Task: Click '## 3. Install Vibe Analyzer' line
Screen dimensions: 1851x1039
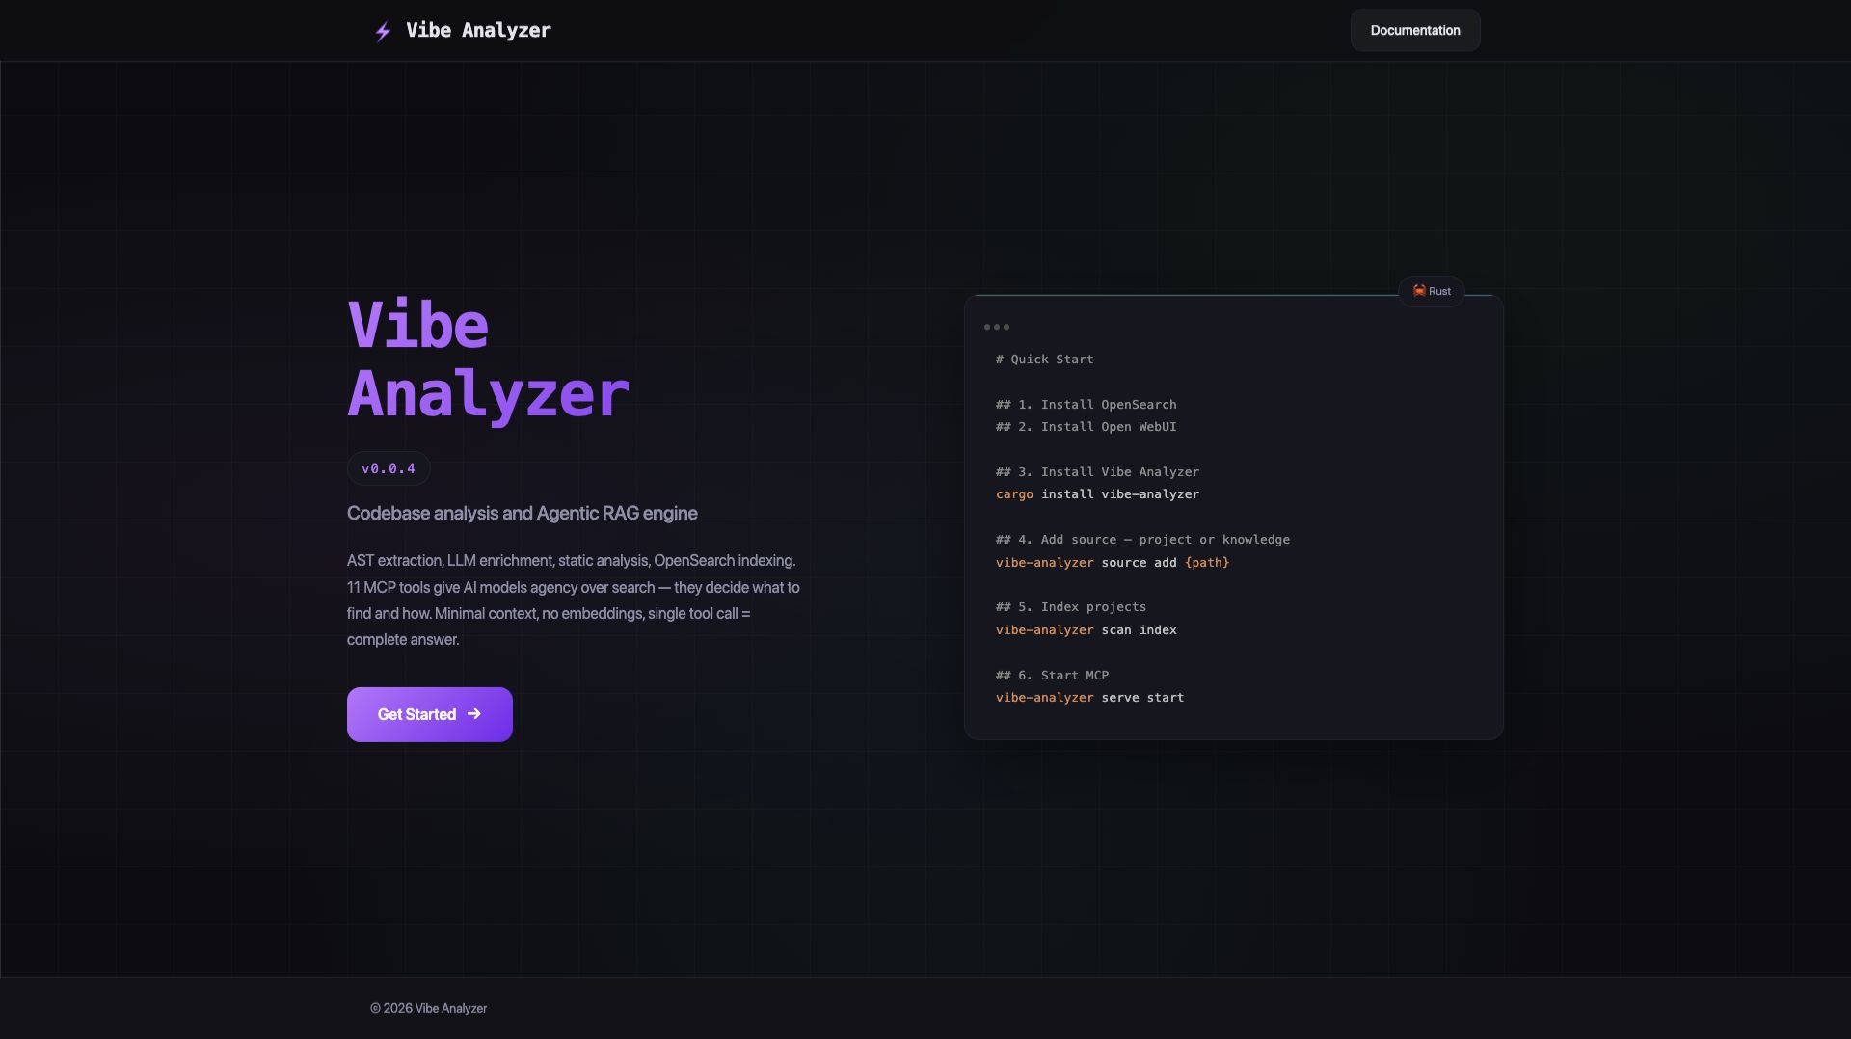Action: tap(1098, 472)
